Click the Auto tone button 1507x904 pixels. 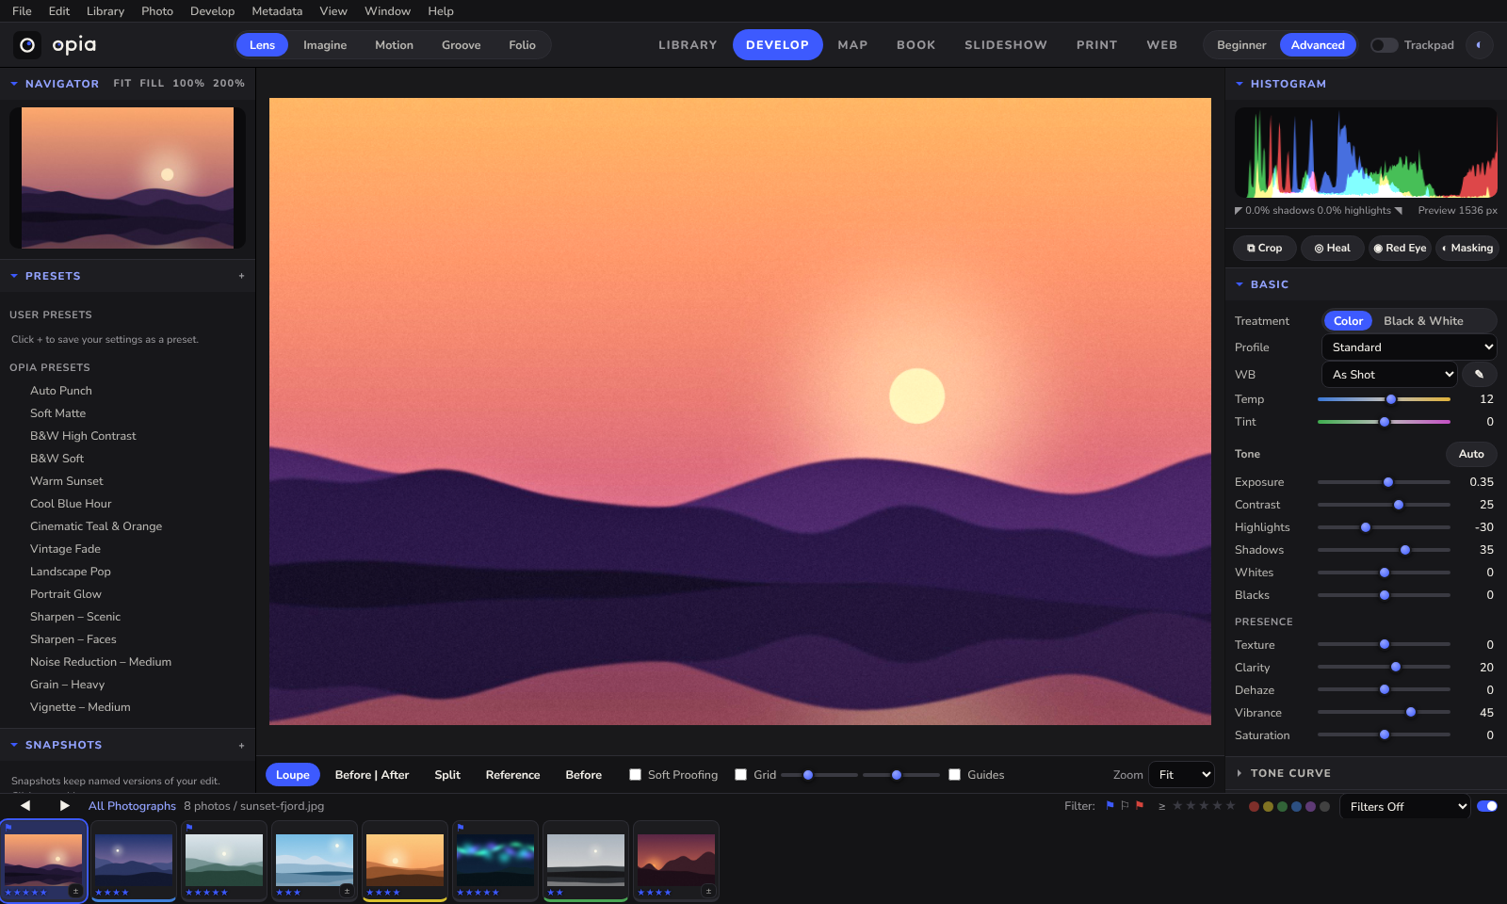(x=1471, y=454)
